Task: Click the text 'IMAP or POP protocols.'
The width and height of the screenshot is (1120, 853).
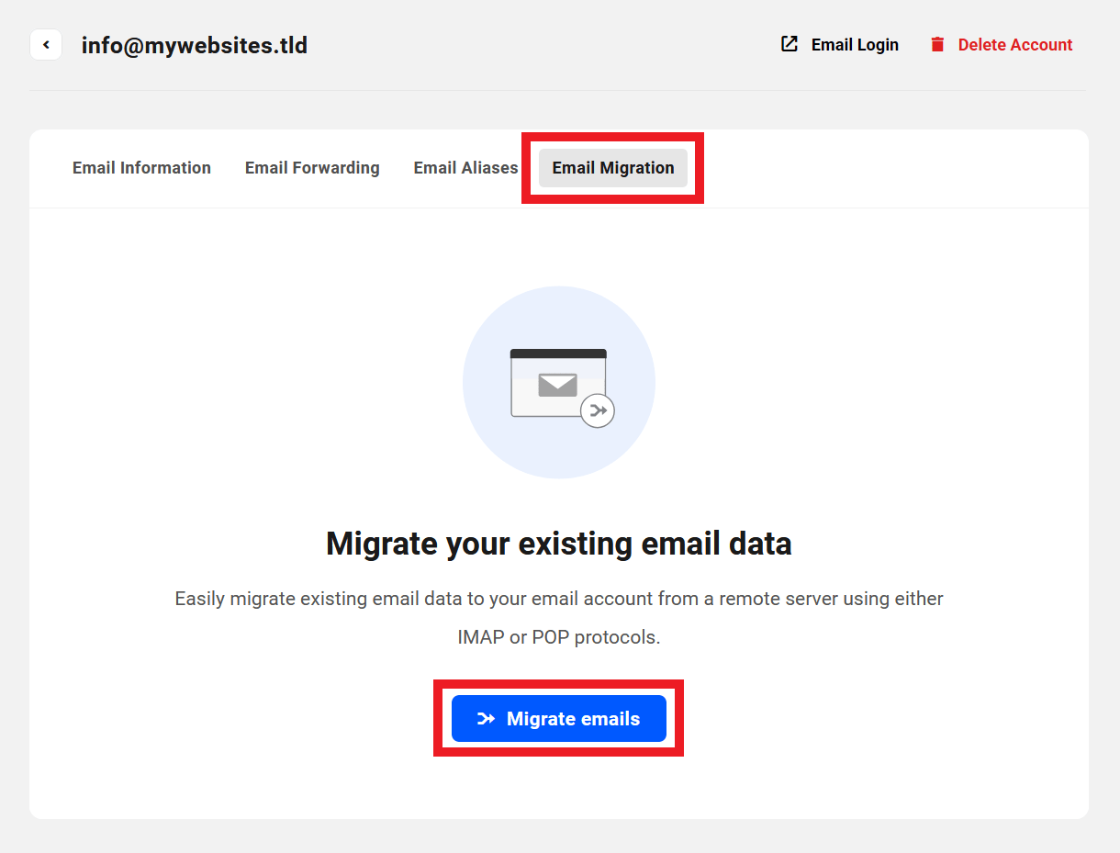Action: (559, 637)
